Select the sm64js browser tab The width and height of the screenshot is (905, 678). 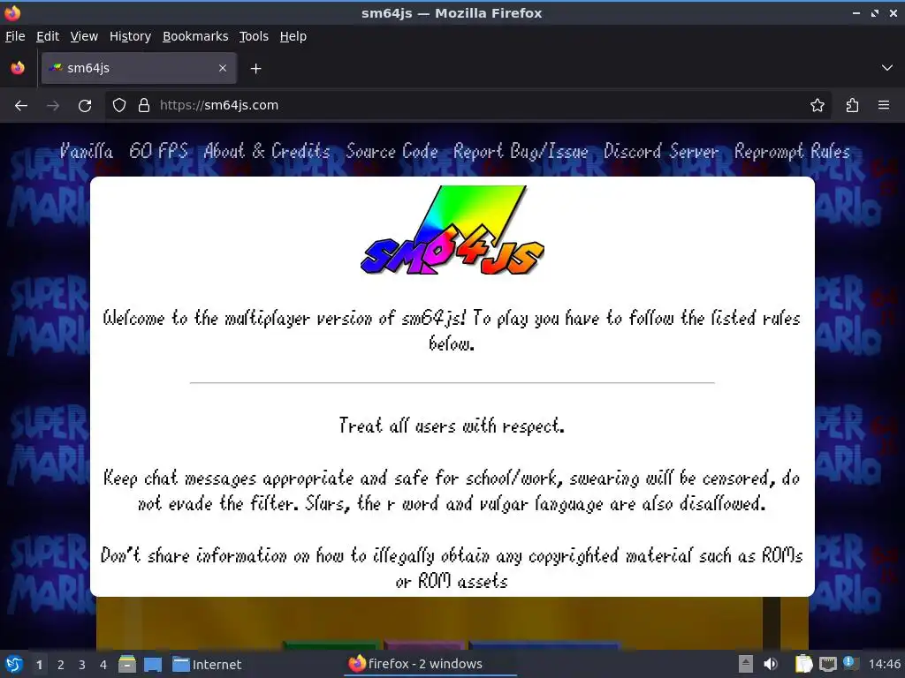[x=139, y=68]
